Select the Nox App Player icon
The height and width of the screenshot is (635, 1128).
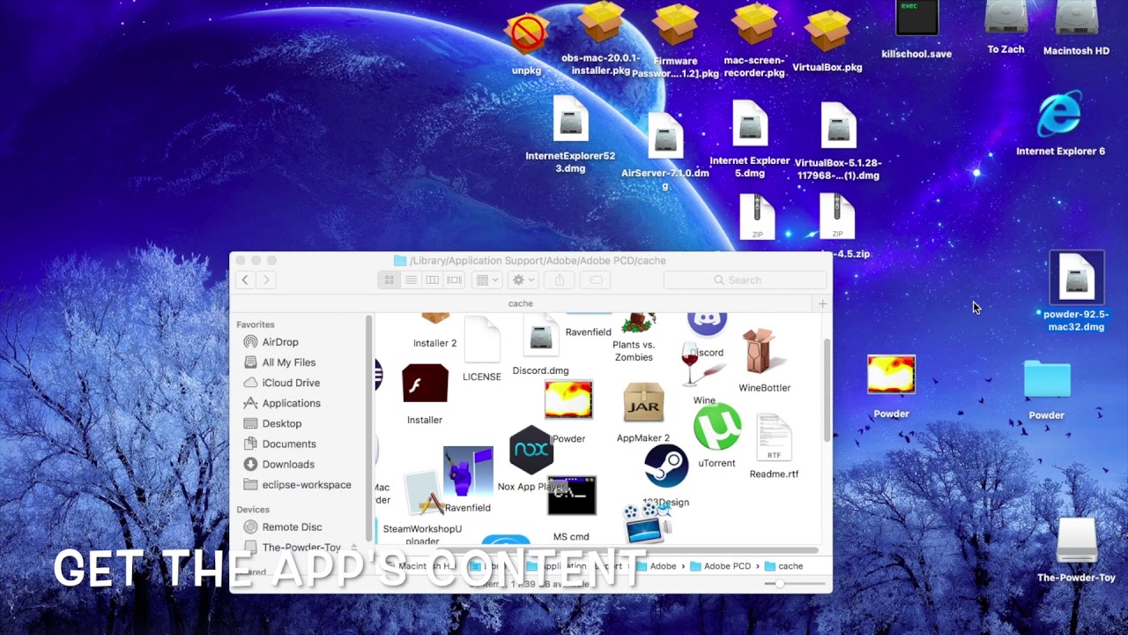(531, 450)
